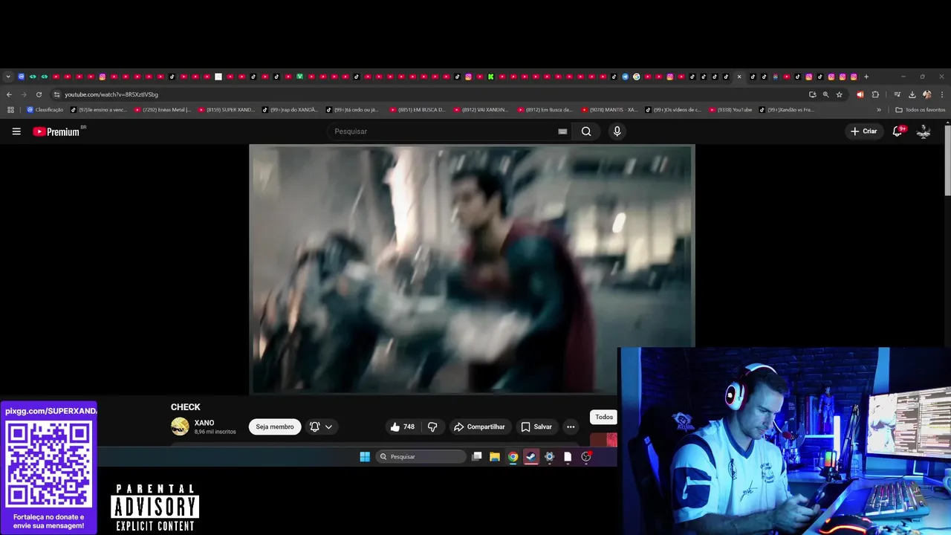Go to YouTube Premium home logo
This screenshot has height=535, width=951.
58,132
